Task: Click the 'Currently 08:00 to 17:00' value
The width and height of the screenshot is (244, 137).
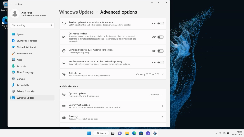Action: [148, 74]
